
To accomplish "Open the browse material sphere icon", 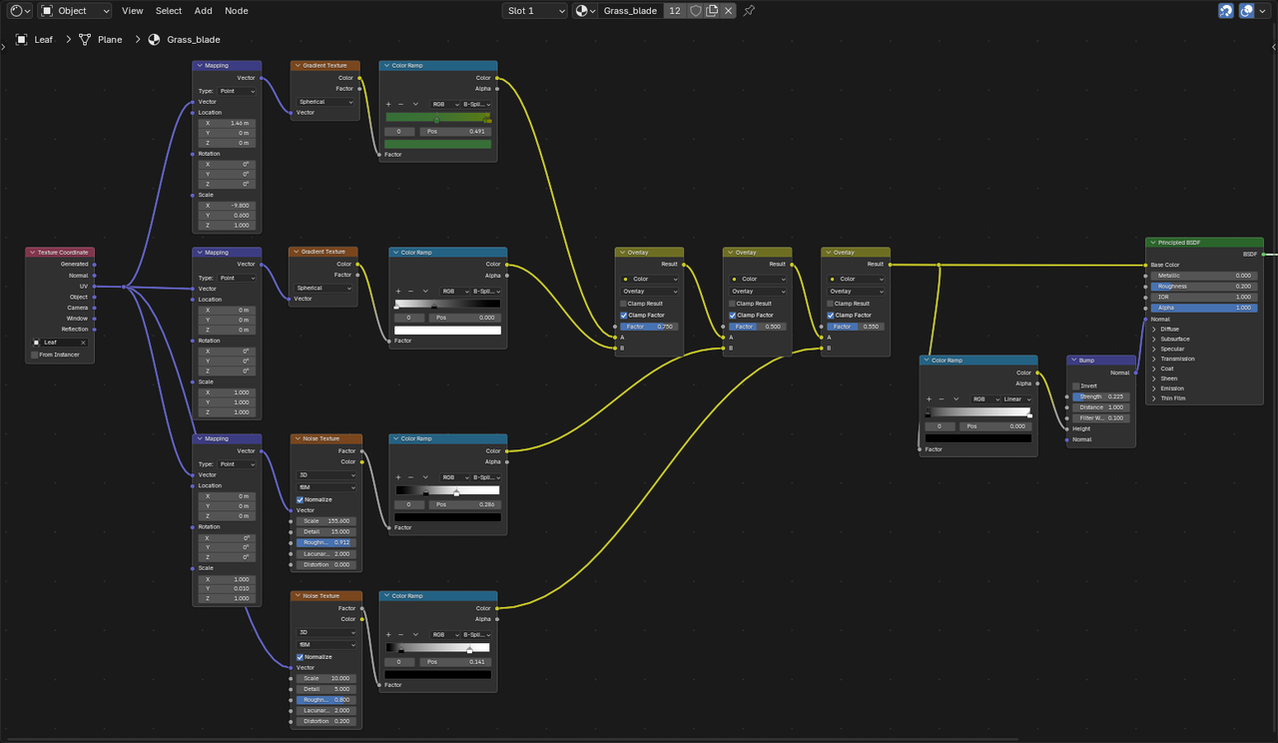I will click(583, 11).
